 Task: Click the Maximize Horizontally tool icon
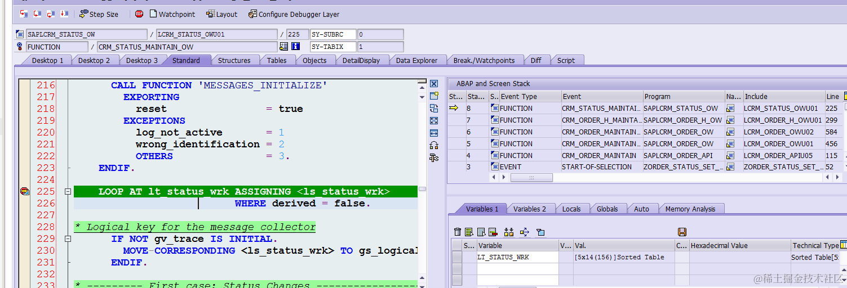coord(434,133)
